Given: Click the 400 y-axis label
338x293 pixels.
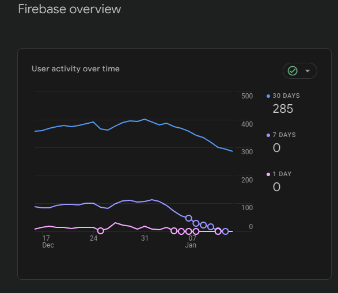Looking at the screenshot, I should [247, 124].
